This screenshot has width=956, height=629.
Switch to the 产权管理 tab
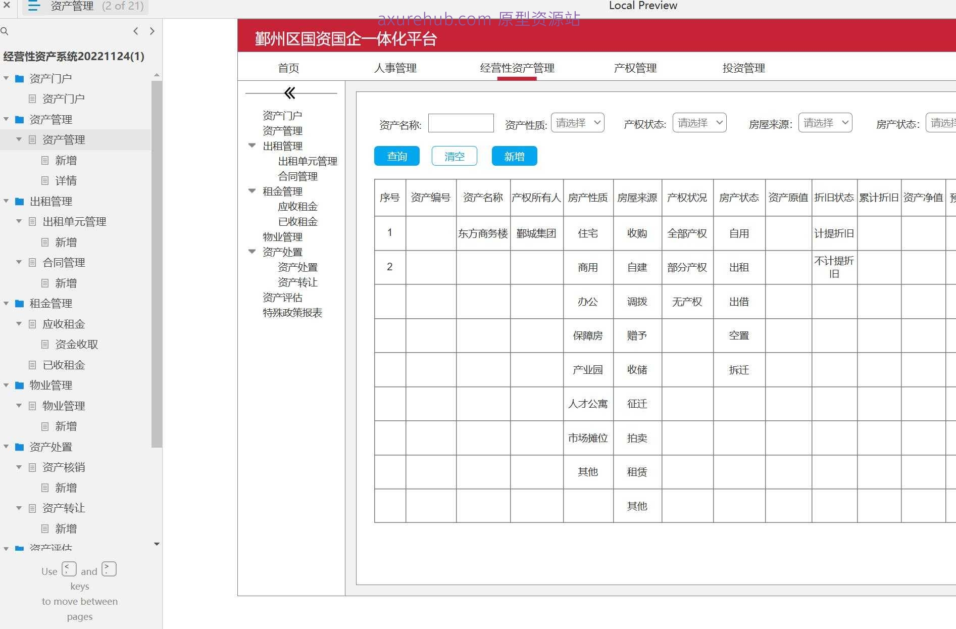[x=635, y=68]
